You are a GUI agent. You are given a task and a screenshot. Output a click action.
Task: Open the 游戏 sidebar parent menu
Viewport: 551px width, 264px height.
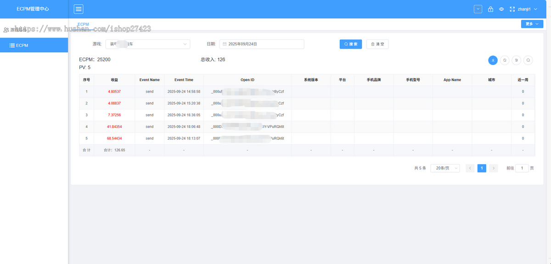pyautogui.click(x=34, y=30)
